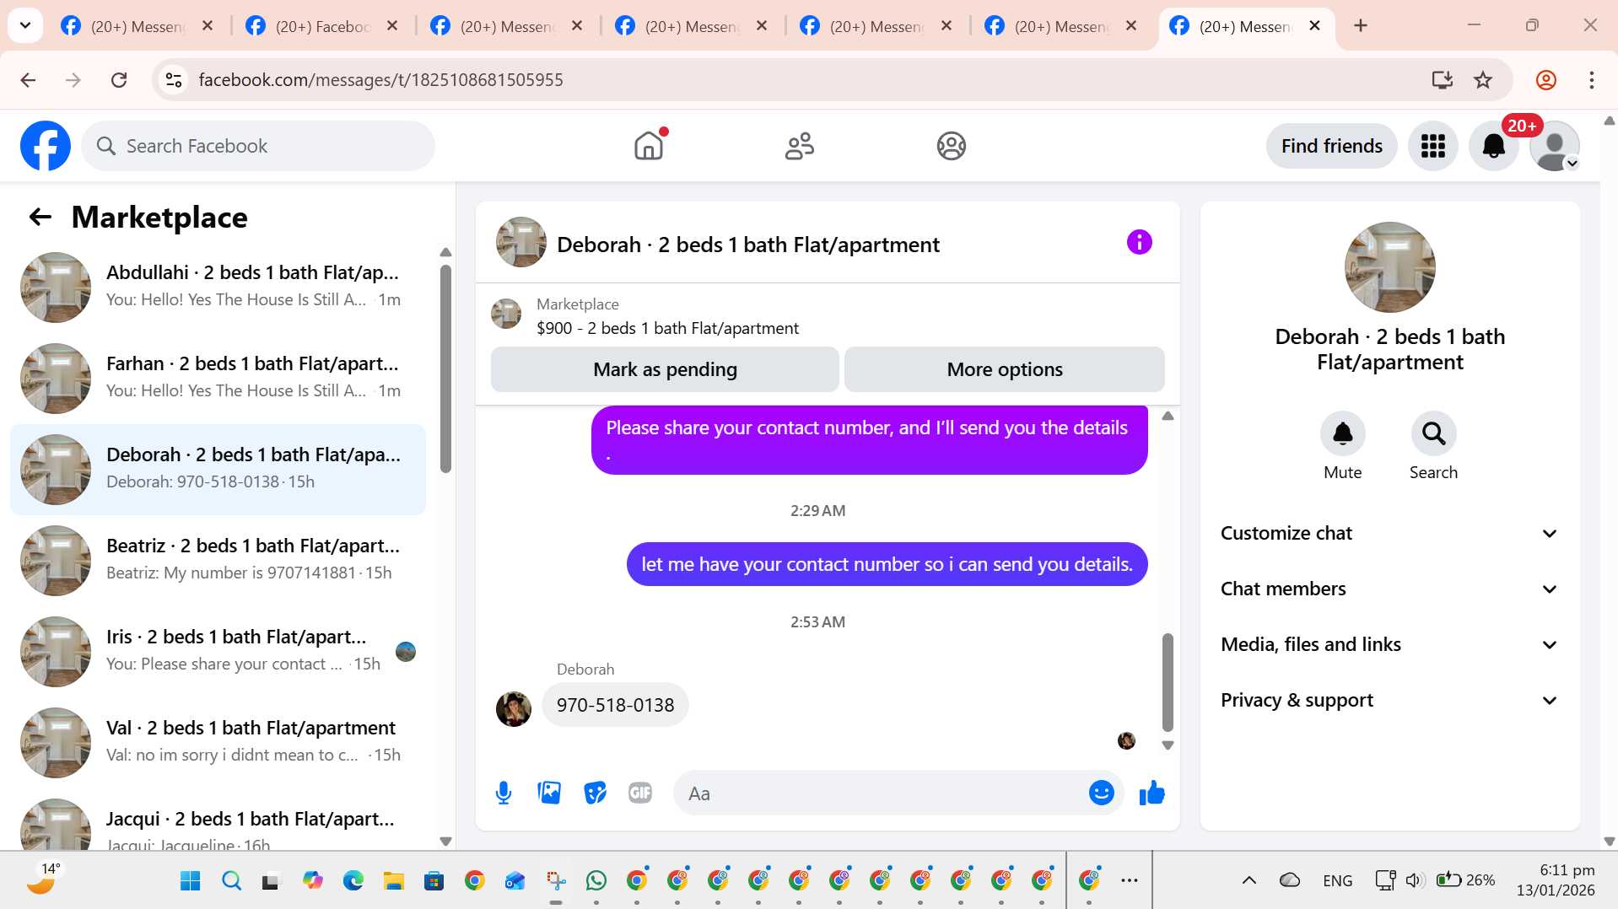Open Abdullahi conversation

[218, 287]
